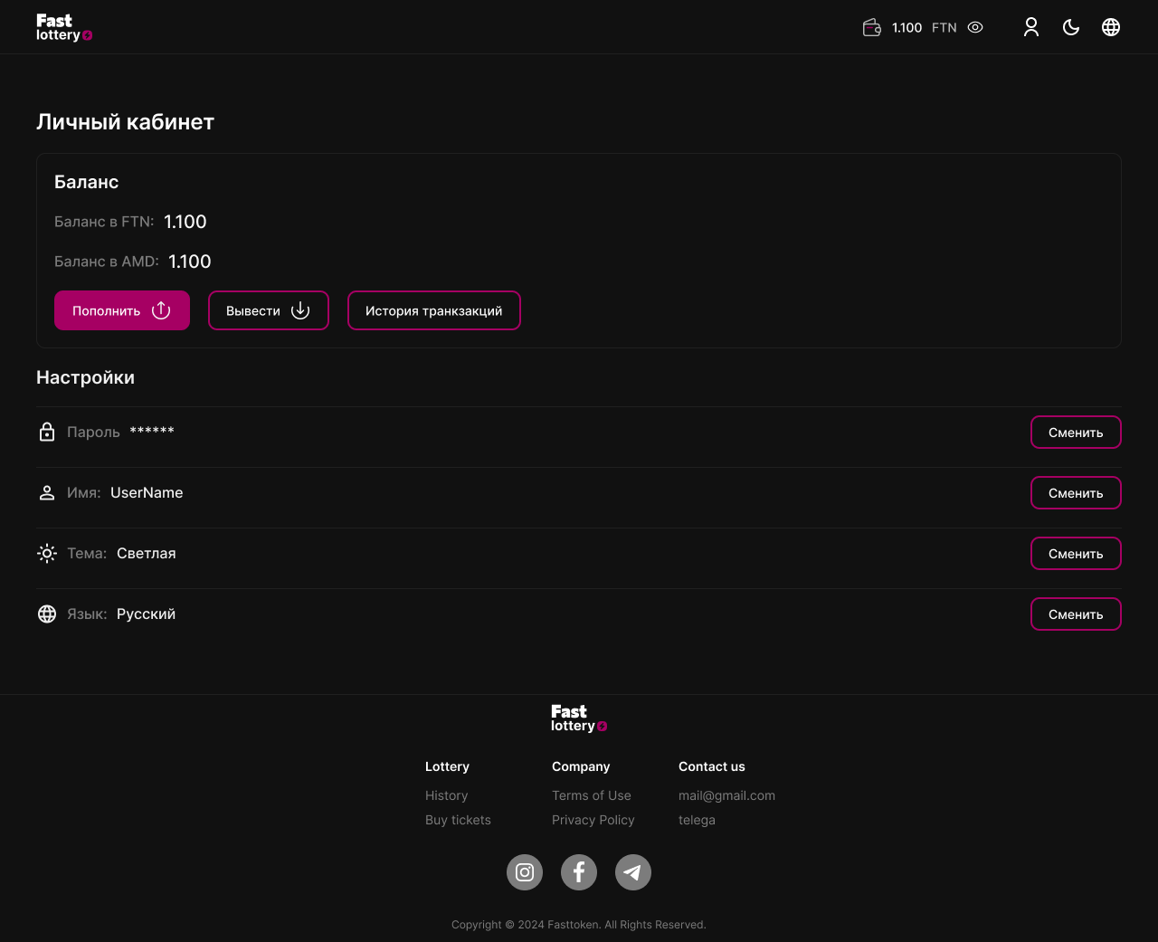
Task: Click the Пополнить deposit button
Action: click(122, 310)
